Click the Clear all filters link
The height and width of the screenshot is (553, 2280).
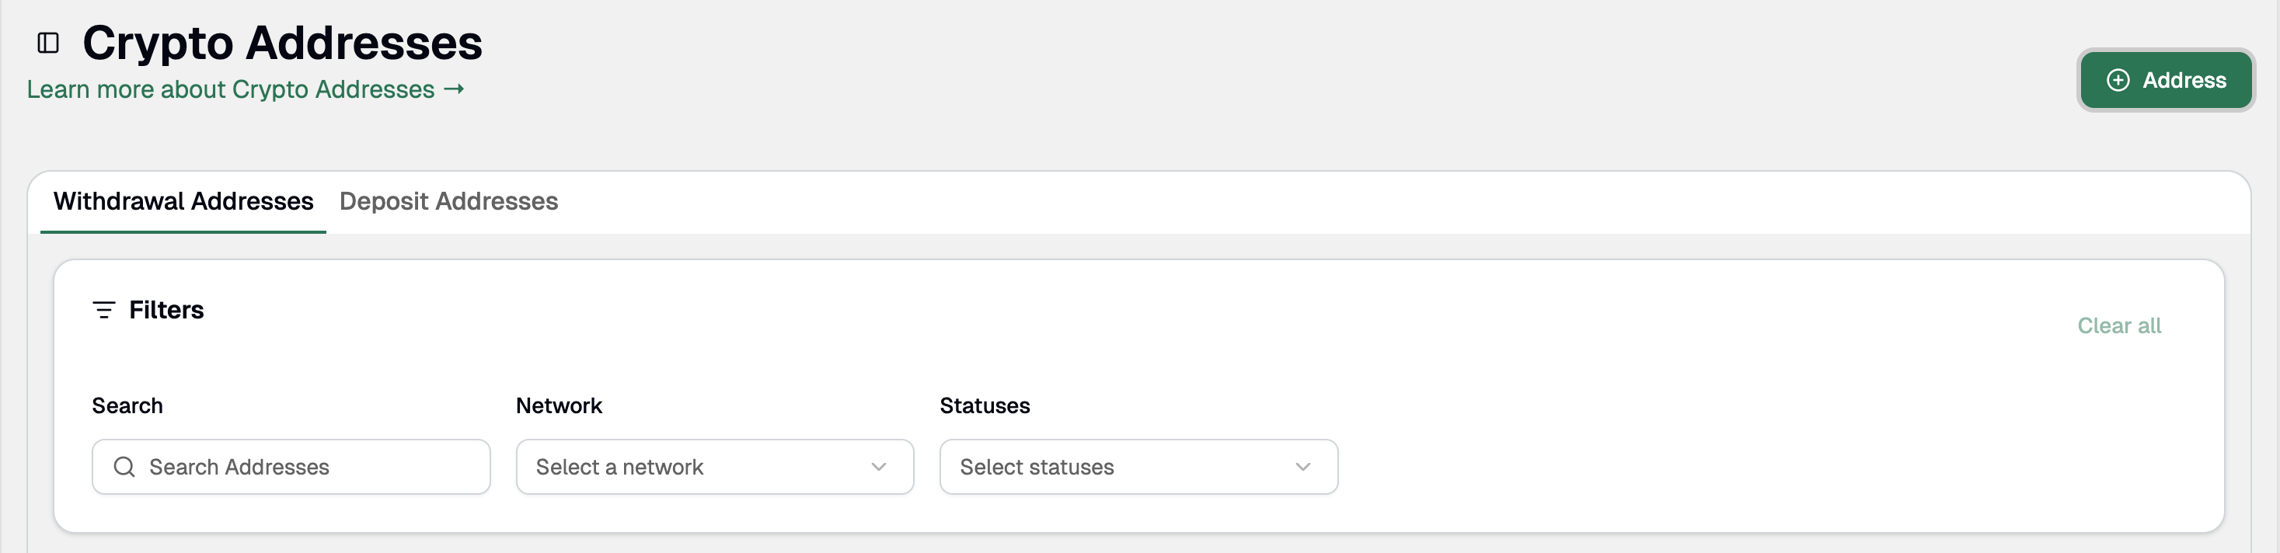tap(2119, 325)
